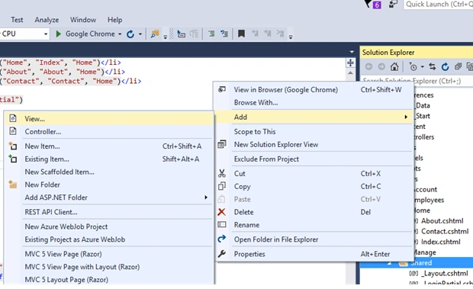The height and width of the screenshot is (289, 473).
Task: Select Existing Project as Azure WebJob
Action: (109, 239)
